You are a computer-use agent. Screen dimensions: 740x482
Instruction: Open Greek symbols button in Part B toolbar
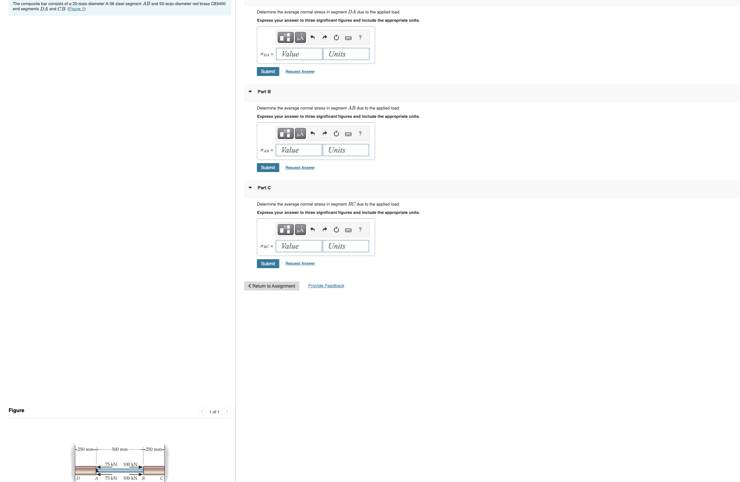tap(300, 133)
